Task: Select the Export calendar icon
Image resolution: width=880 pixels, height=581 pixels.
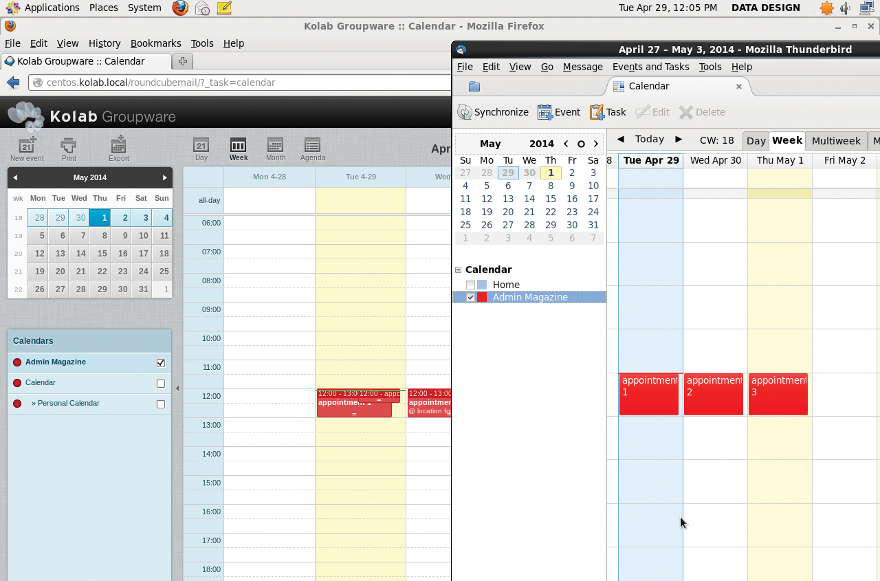Action: click(x=118, y=148)
